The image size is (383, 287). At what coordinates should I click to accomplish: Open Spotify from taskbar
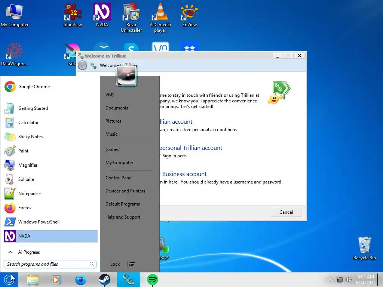pyautogui.click(x=153, y=280)
